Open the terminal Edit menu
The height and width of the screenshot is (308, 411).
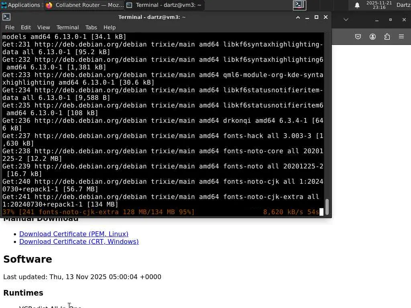click(x=26, y=27)
